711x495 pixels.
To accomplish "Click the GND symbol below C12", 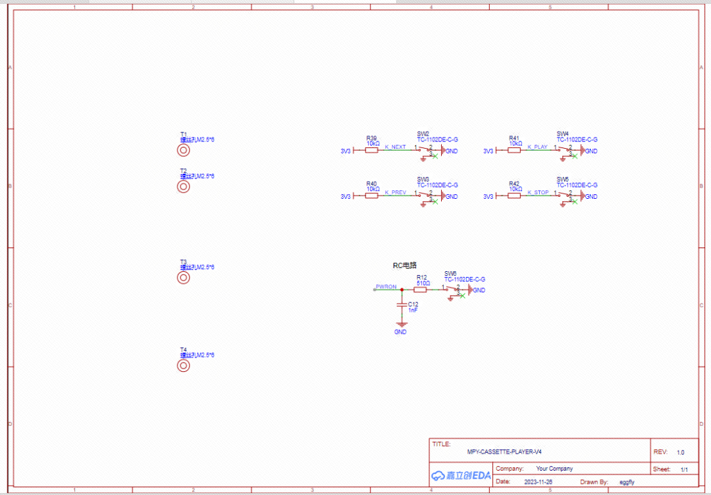I will pos(401,323).
